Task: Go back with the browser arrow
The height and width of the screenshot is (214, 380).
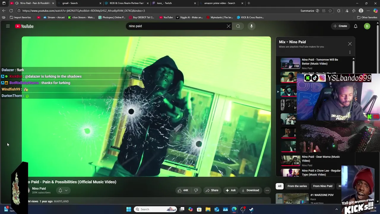Action: click(4, 11)
